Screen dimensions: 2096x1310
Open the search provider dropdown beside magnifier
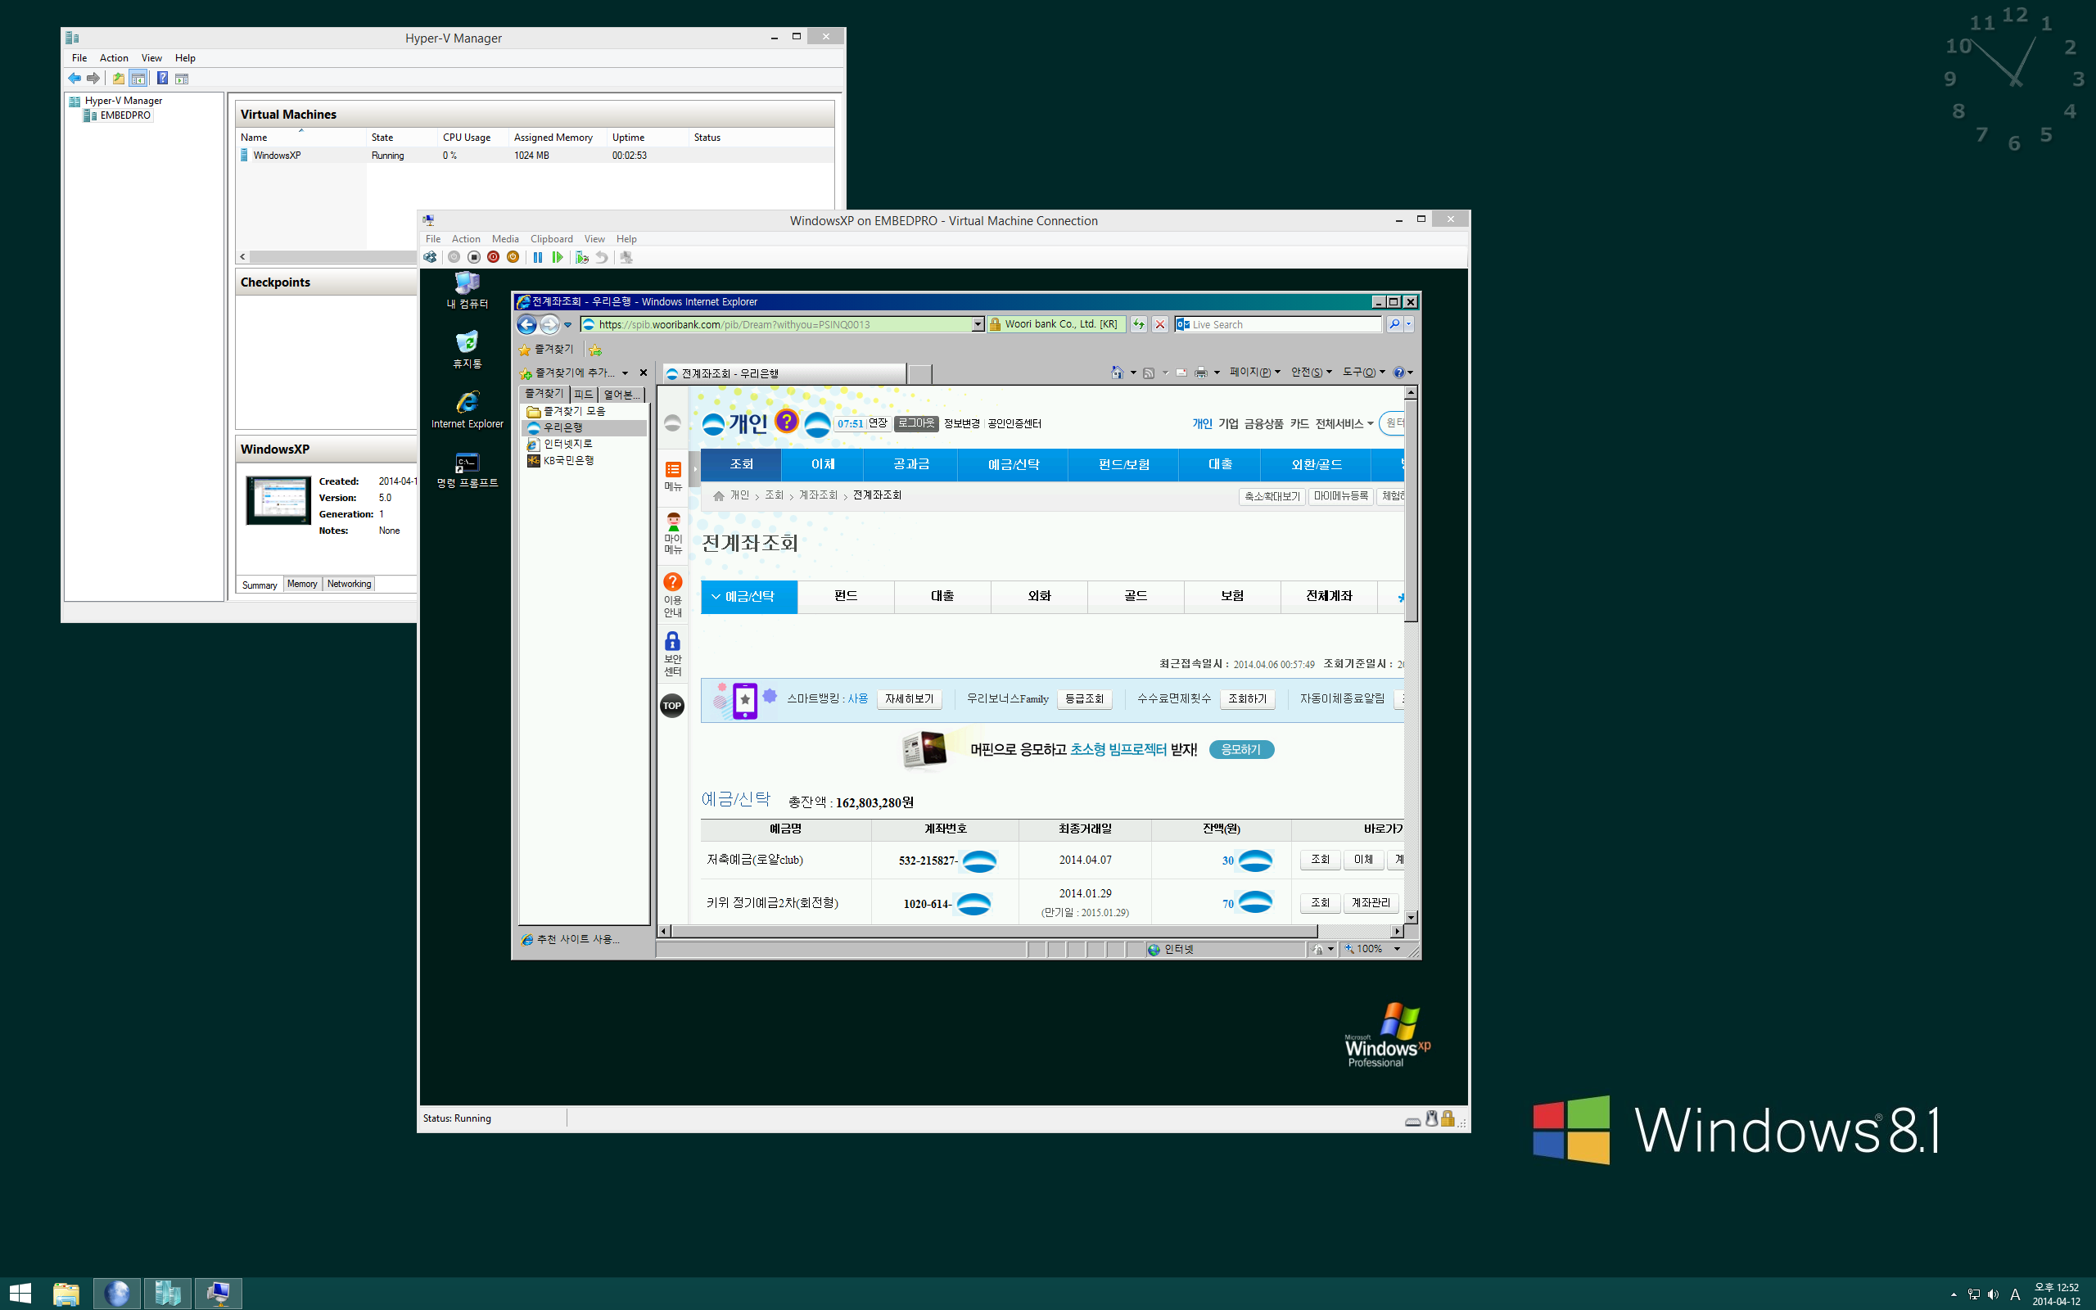click(x=1408, y=325)
